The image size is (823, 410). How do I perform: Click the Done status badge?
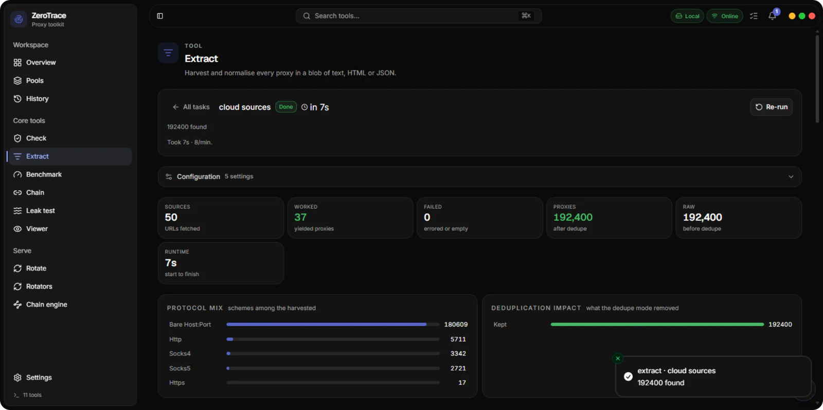pyautogui.click(x=286, y=107)
